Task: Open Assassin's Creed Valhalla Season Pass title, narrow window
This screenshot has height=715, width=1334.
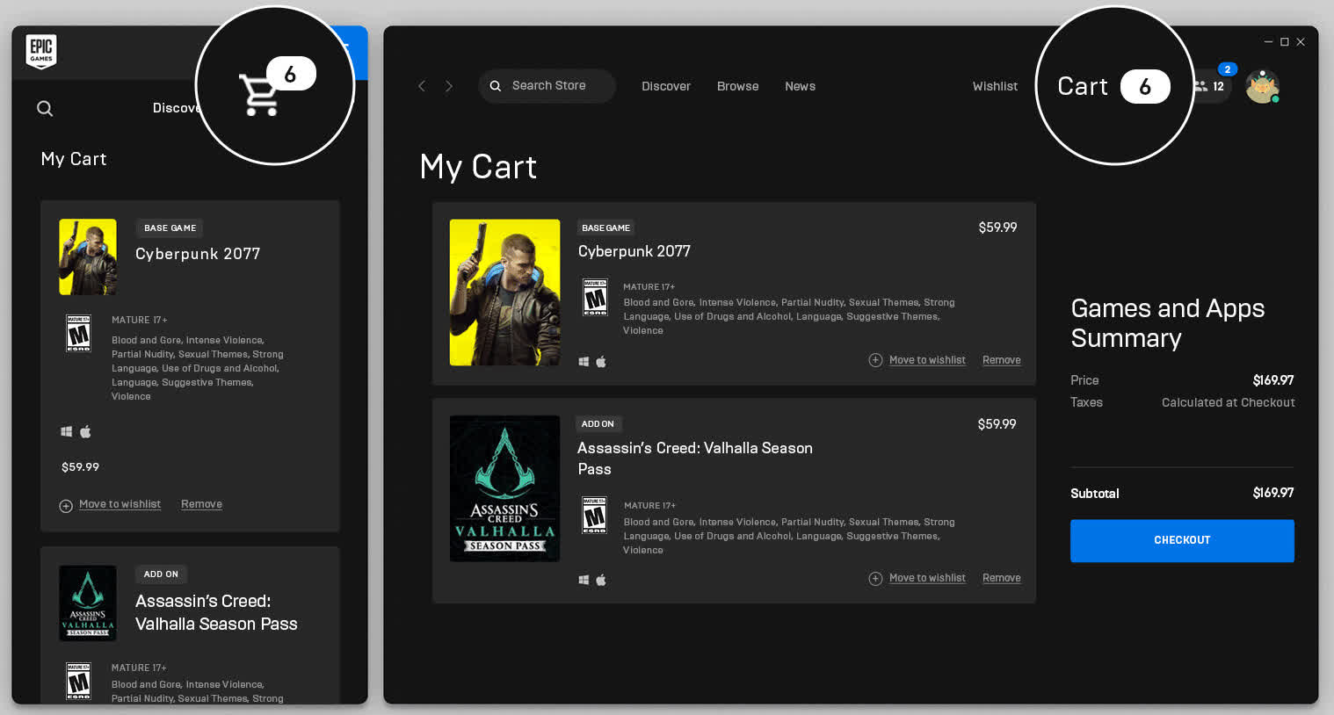Action: tap(216, 612)
